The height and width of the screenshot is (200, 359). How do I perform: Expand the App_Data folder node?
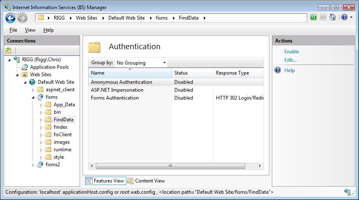tap(41, 105)
